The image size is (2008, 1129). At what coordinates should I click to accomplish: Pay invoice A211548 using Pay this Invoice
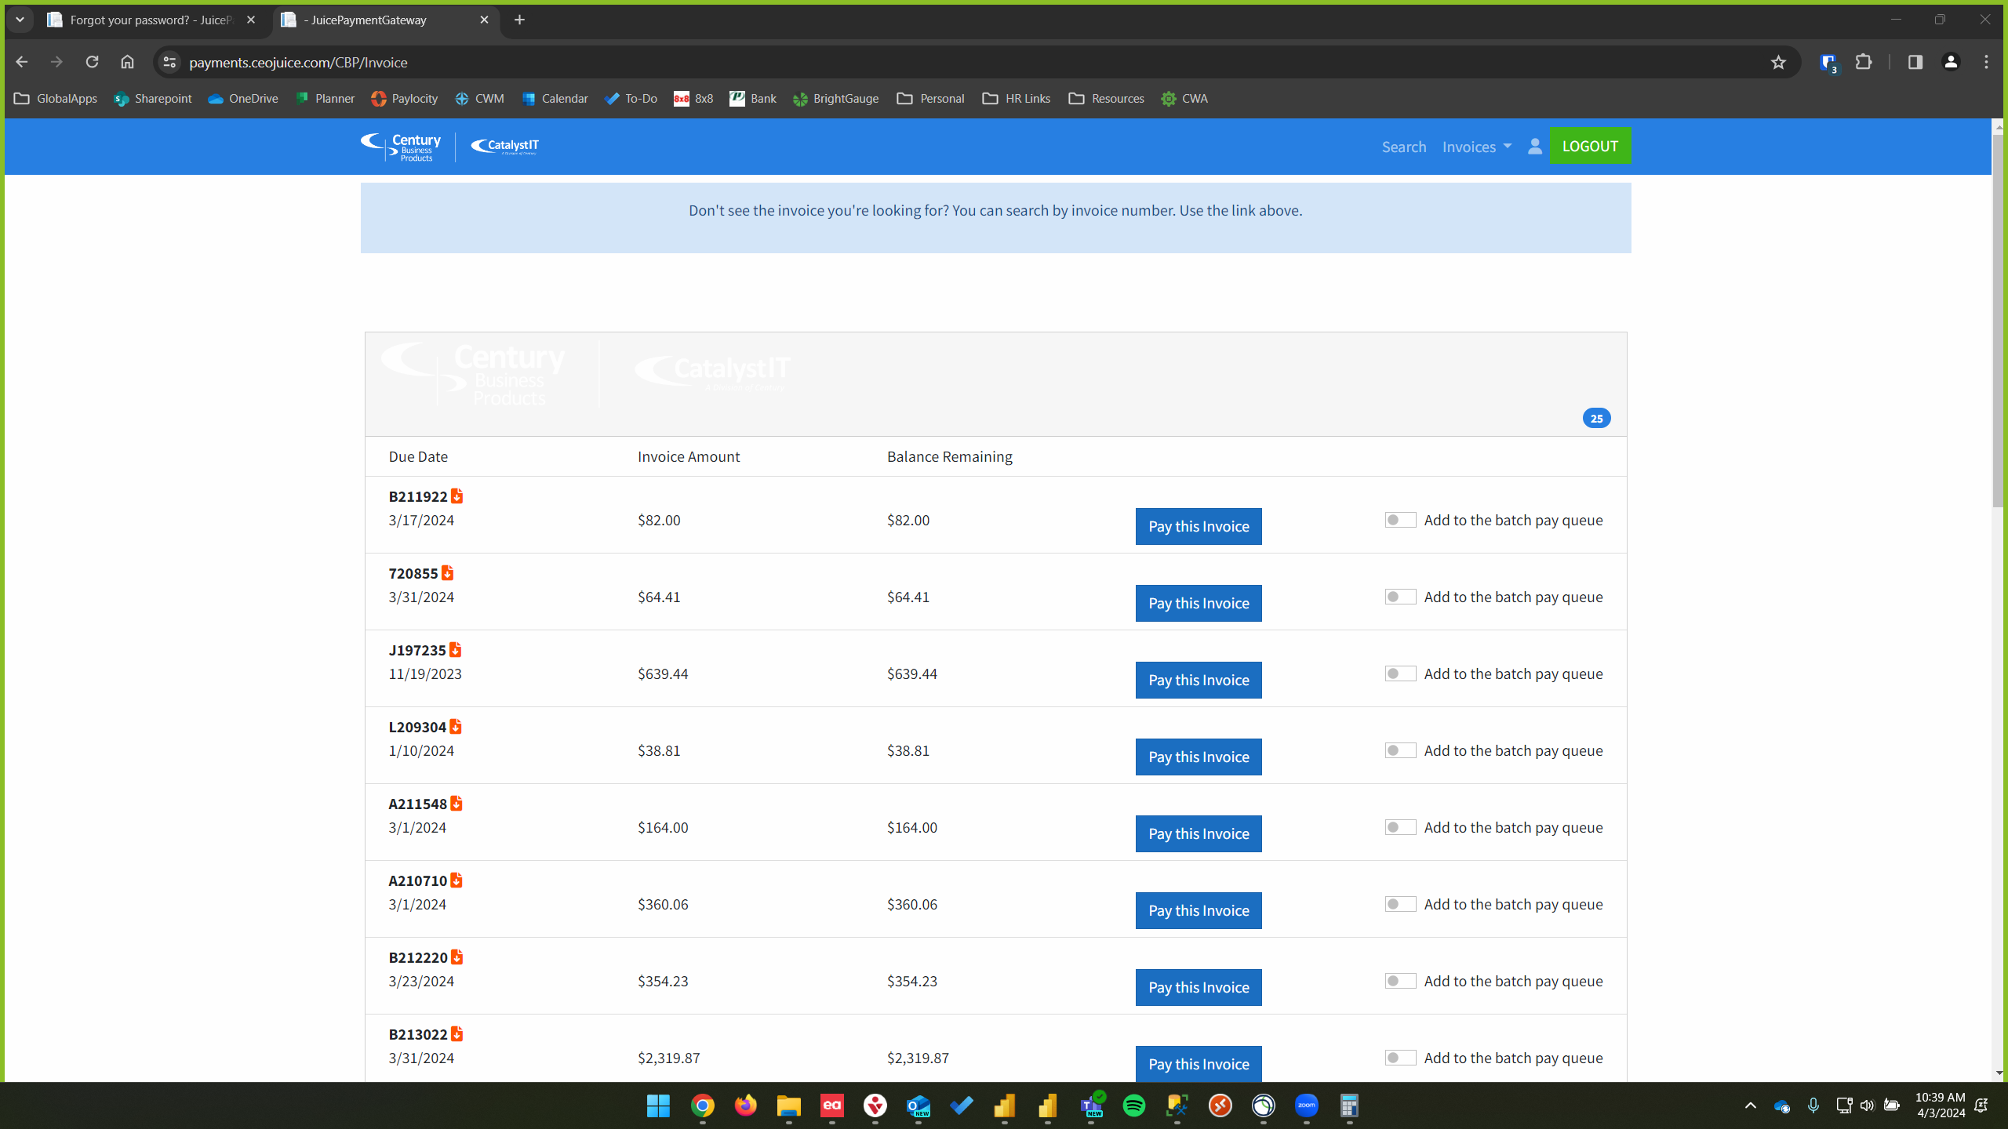click(1198, 833)
